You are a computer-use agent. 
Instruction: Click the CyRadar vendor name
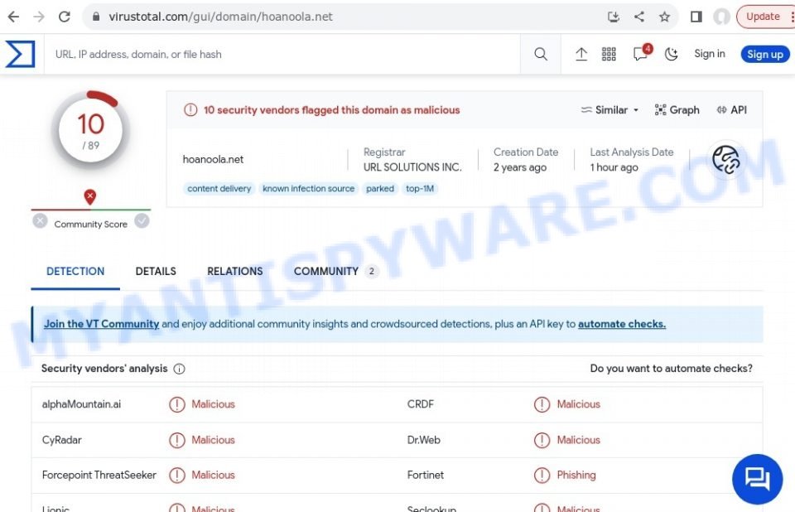tap(62, 440)
